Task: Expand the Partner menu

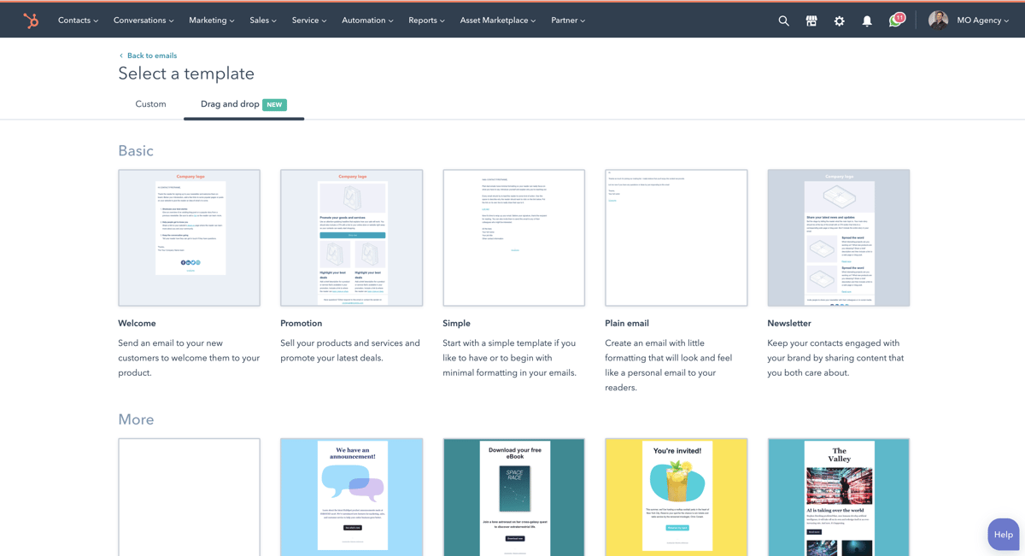Action: pos(568,20)
